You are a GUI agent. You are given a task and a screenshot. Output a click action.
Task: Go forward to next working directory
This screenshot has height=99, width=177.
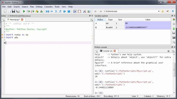pos(101,11)
